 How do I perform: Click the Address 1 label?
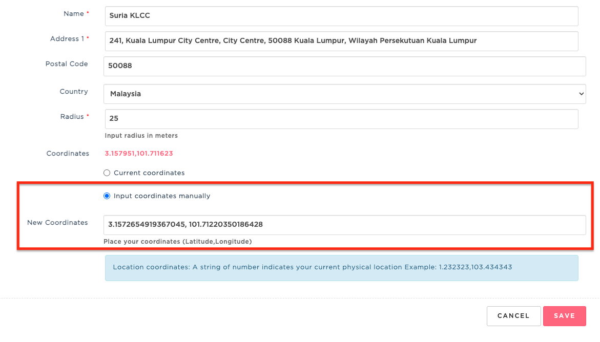coord(67,38)
